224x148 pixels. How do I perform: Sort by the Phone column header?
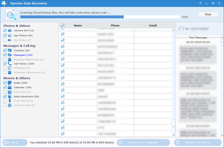pyautogui.click(x=115, y=26)
